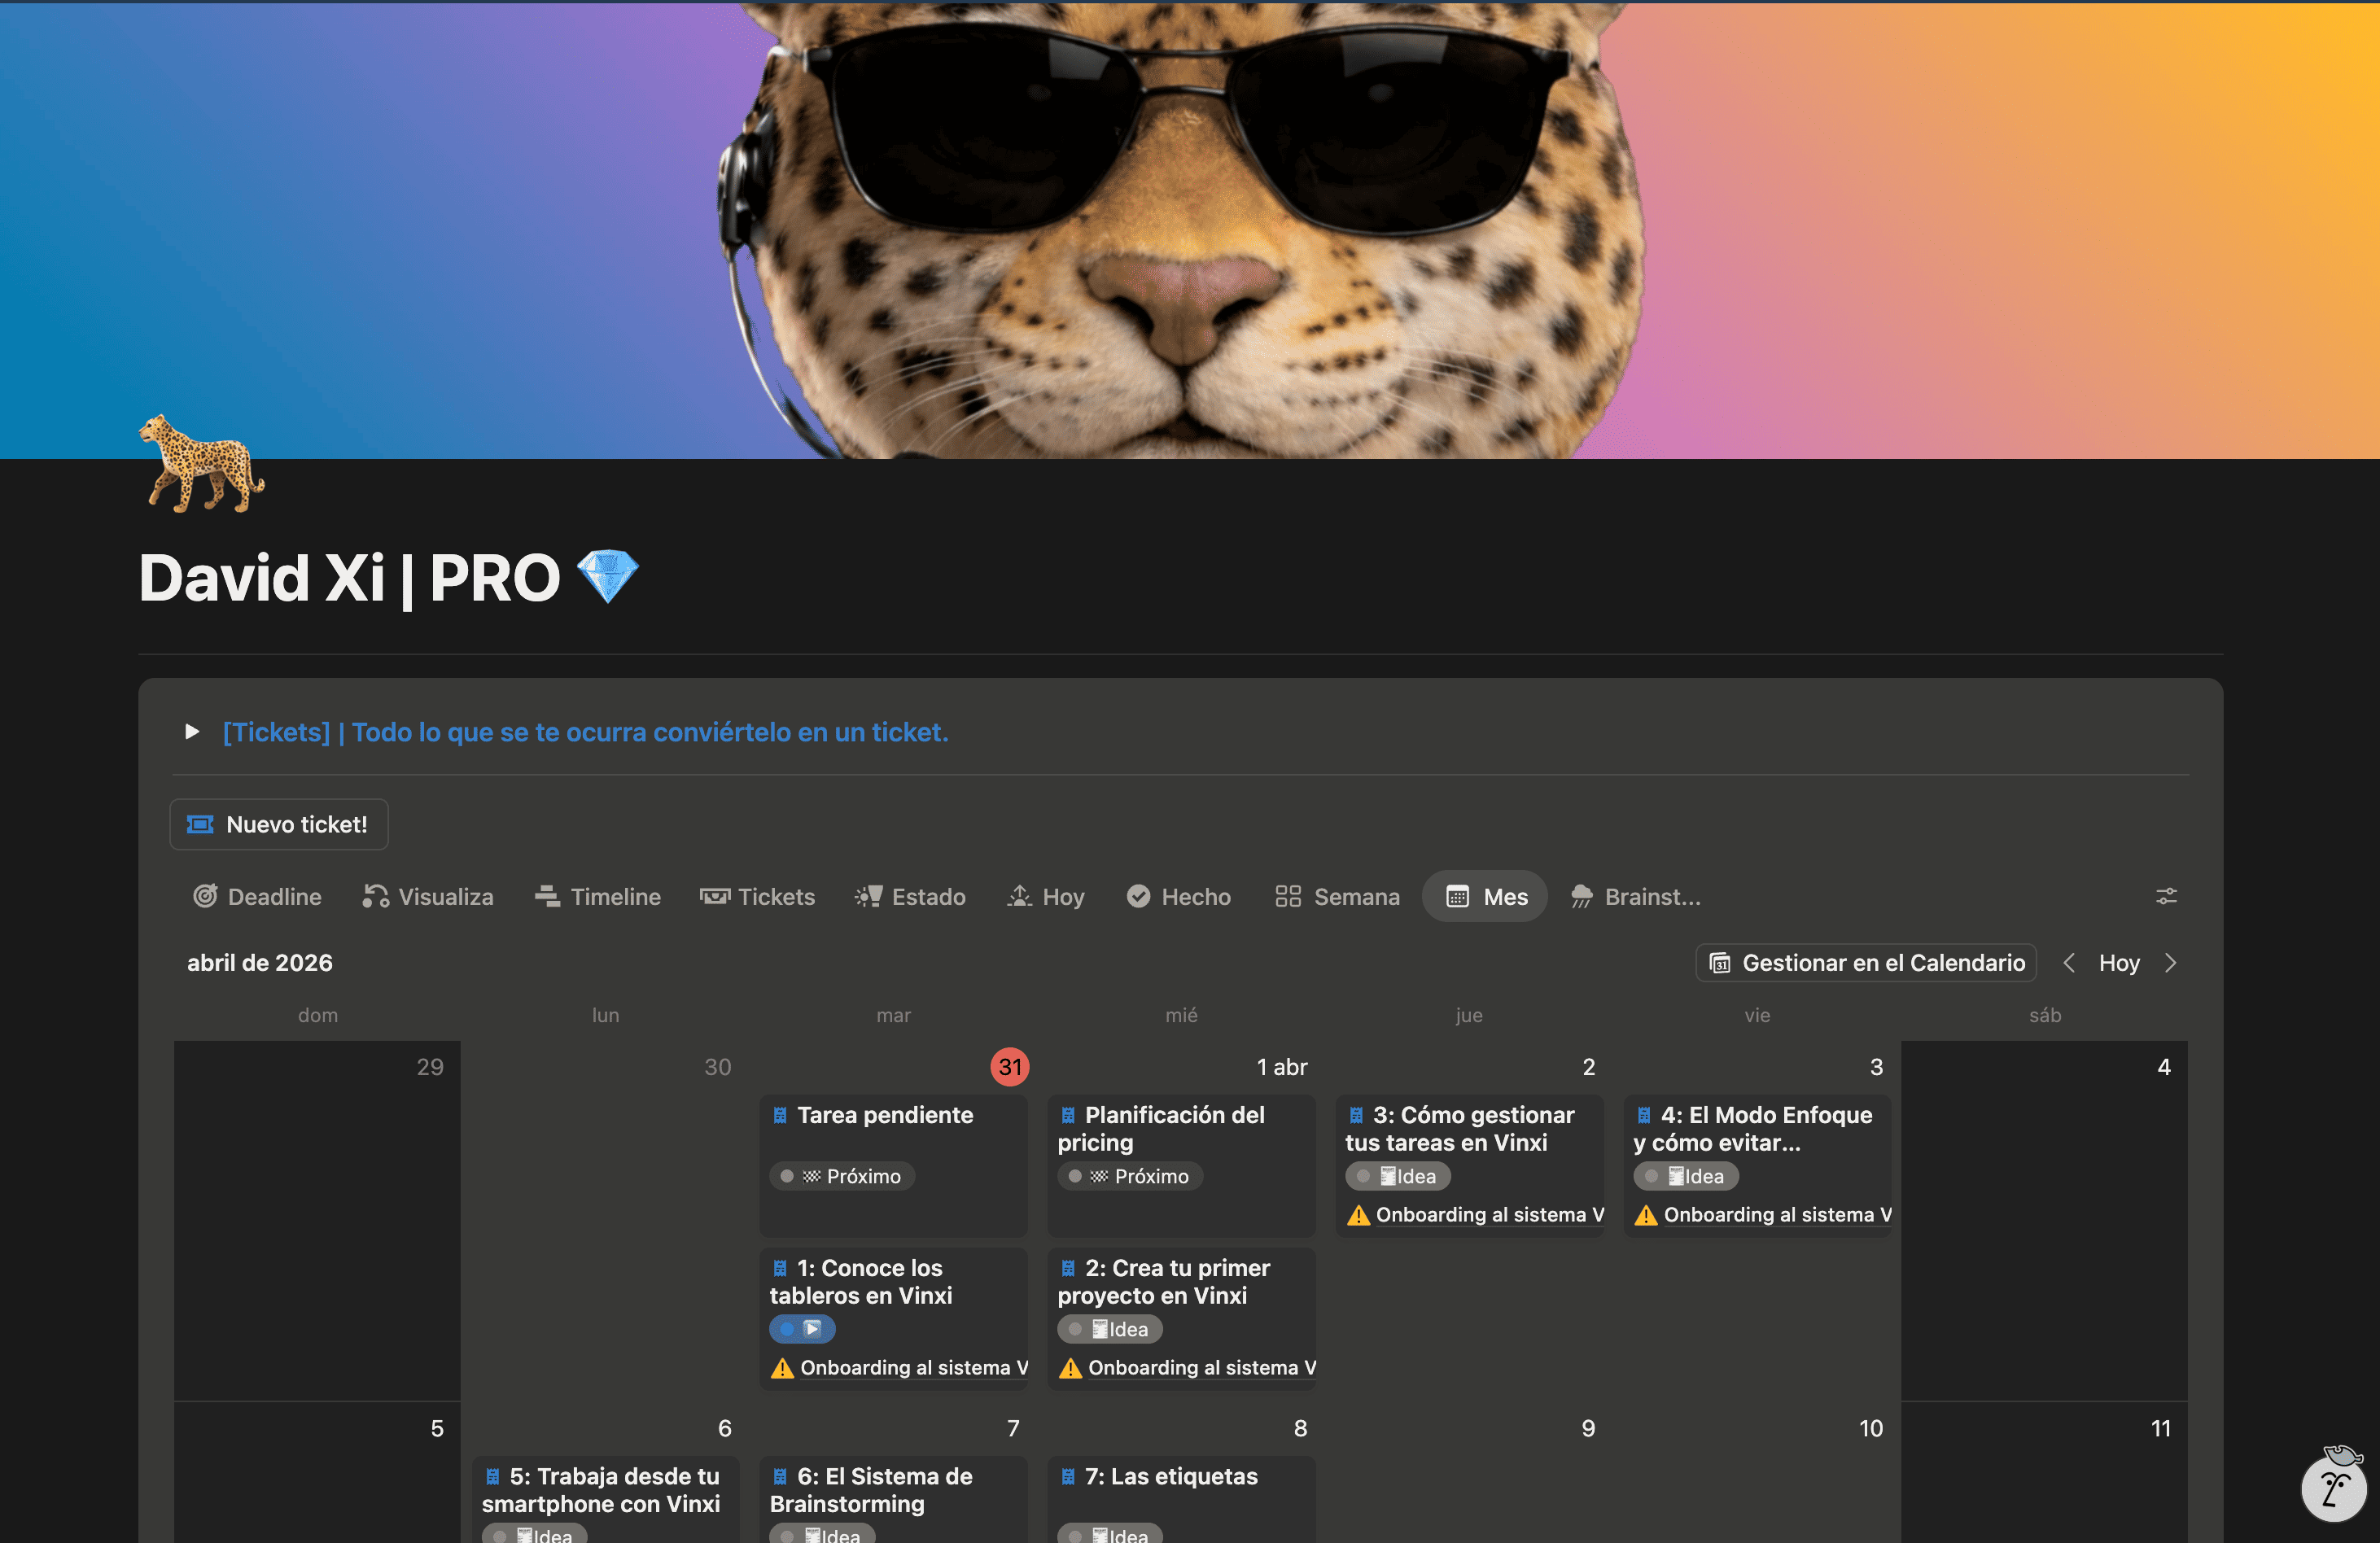Viewport: 2380px width, 1543px height.
Task: Click the cheetah page icon
Action: (x=202, y=464)
